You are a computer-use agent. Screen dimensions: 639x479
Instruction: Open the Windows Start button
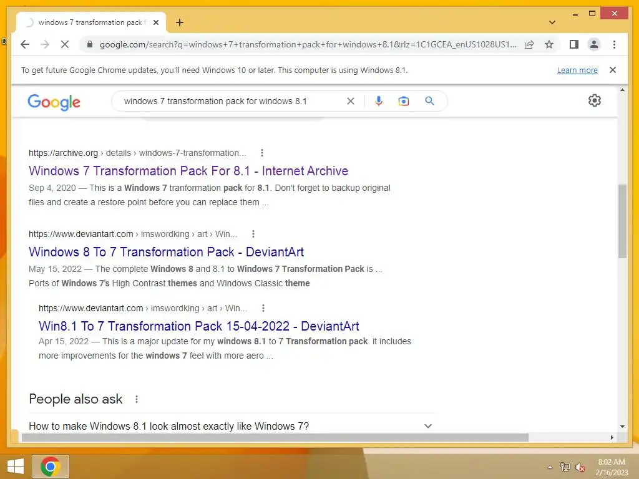tap(16, 467)
